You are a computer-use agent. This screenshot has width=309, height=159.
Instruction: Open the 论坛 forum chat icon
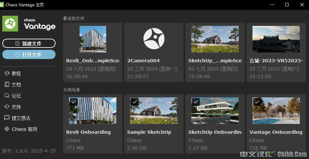pos(7,96)
